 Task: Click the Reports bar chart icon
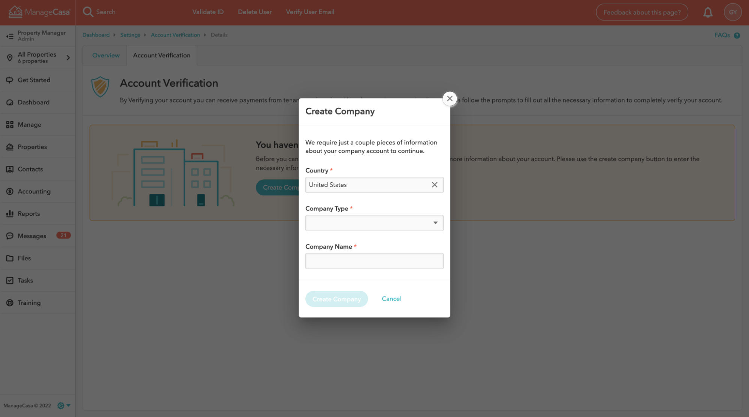[10, 213]
